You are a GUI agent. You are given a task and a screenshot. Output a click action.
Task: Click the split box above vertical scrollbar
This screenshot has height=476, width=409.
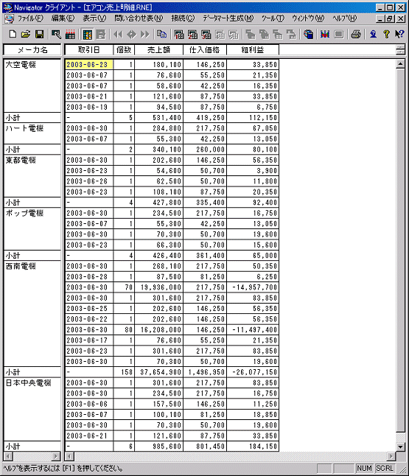(x=400, y=49)
